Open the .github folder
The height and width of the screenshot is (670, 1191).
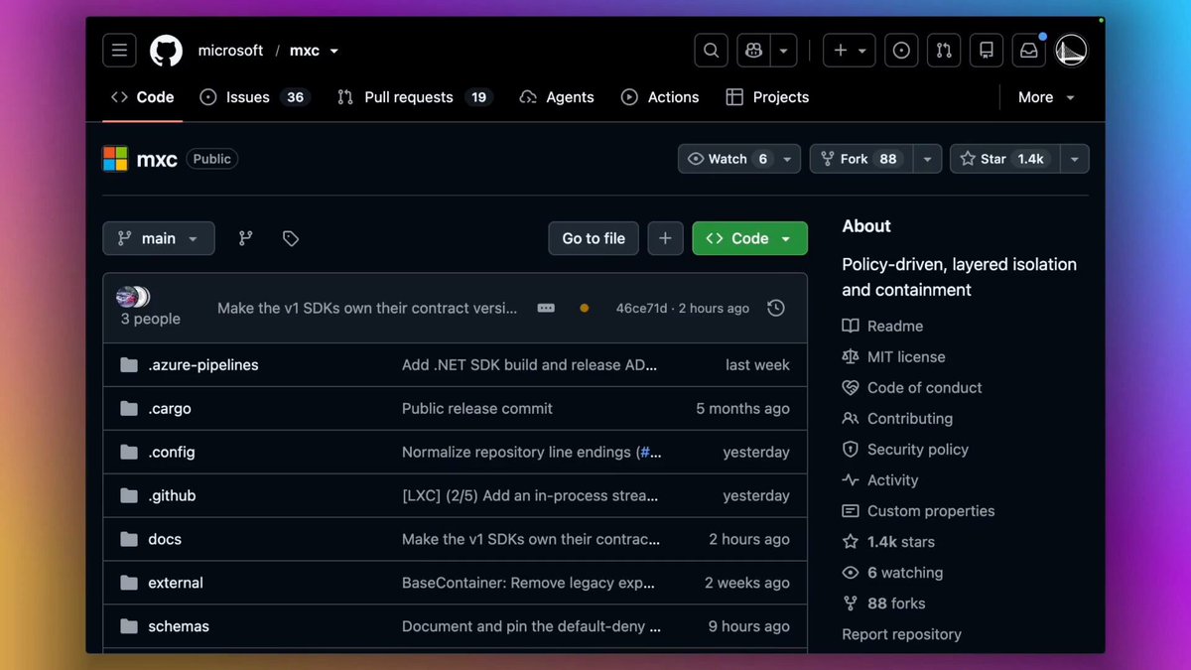point(172,495)
